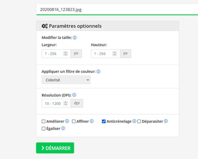The image size is (198, 159).
Task: Open the Égaliser info icon
Action: pos(63,129)
